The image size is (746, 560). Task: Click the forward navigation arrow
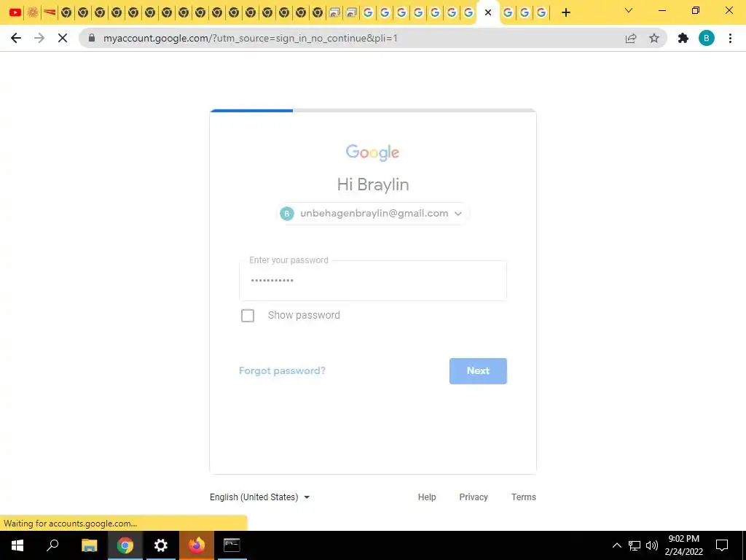point(39,38)
